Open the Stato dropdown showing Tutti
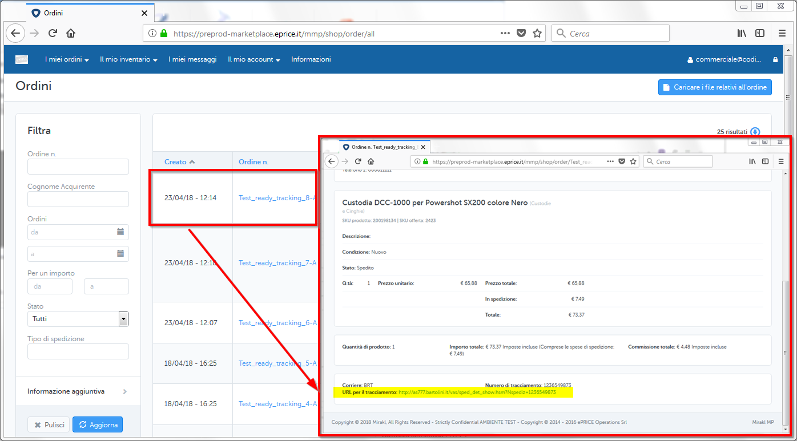The height and width of the screenshot is (441, 797). point(78,319)
